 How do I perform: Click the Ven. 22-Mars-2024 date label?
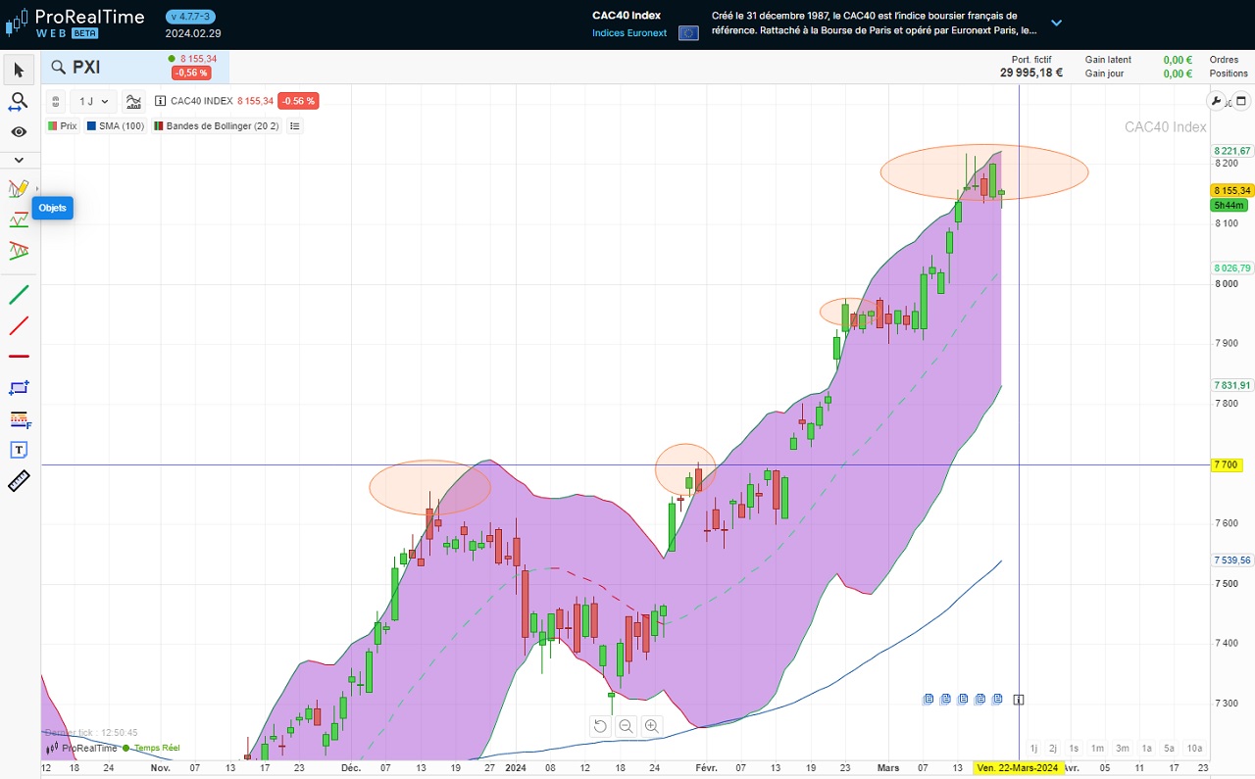pyautogui.click(x=1018, y=768)
